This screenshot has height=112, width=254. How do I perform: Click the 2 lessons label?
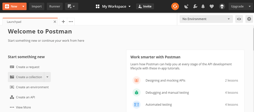[x=232, y=80]
